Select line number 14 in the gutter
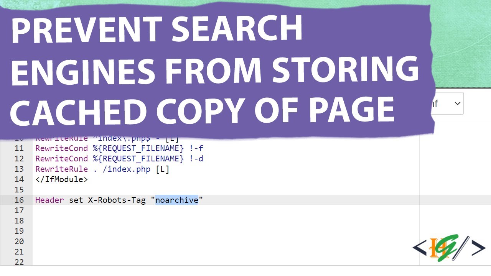 pos(19,179)
